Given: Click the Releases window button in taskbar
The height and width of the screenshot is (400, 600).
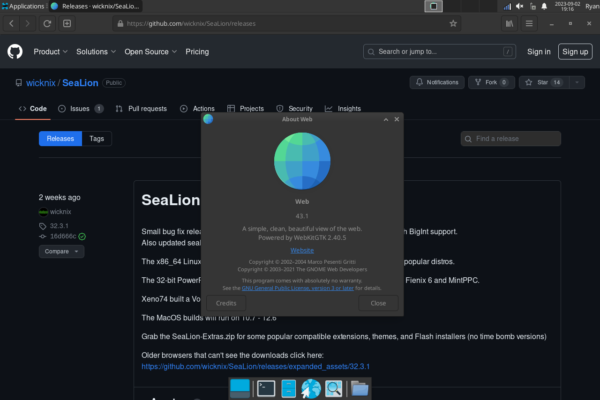Looking at the screenshot, I should 96,6.
